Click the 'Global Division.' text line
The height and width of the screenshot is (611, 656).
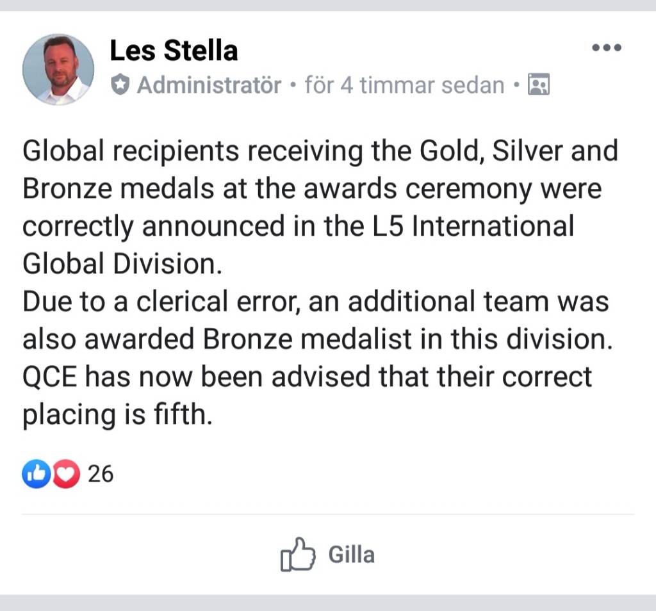(x=122, y=264)
